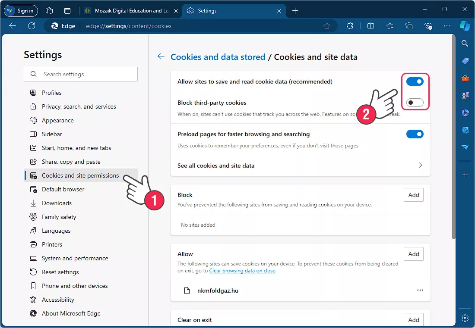The image size is (475, 328).
Task: Turn off Allow sites to save cookie data
Action: tap(415, 81)
